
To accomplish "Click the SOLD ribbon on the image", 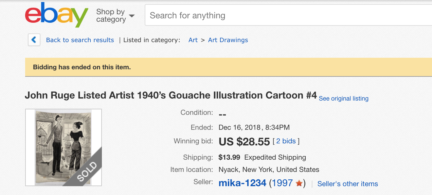I will 87,172.
